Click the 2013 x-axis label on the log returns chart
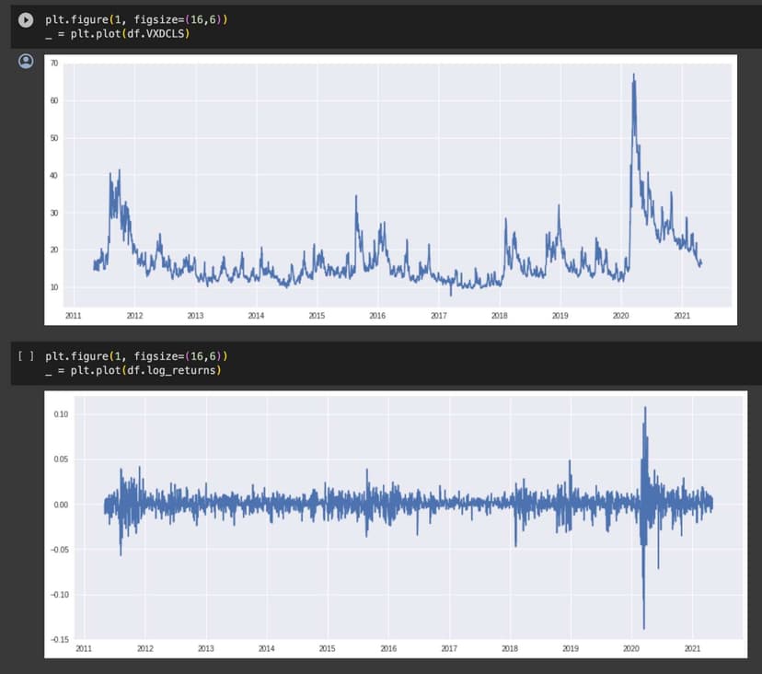Image resolution: width=762 pixels, height=674 pixels. [206, 649]
